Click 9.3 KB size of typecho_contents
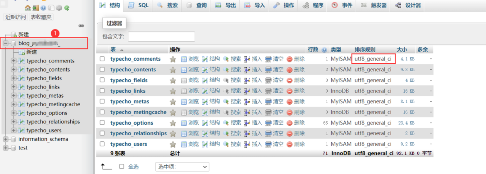The height and width of the screenshot is (174, 486). tap(407, 70)
